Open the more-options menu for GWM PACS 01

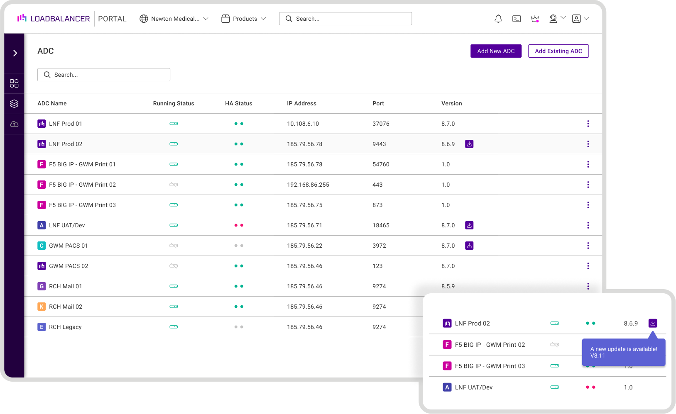(588, 246)
